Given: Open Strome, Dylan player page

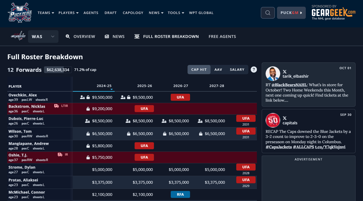Looking at the screenshot, I should (22, 167).
